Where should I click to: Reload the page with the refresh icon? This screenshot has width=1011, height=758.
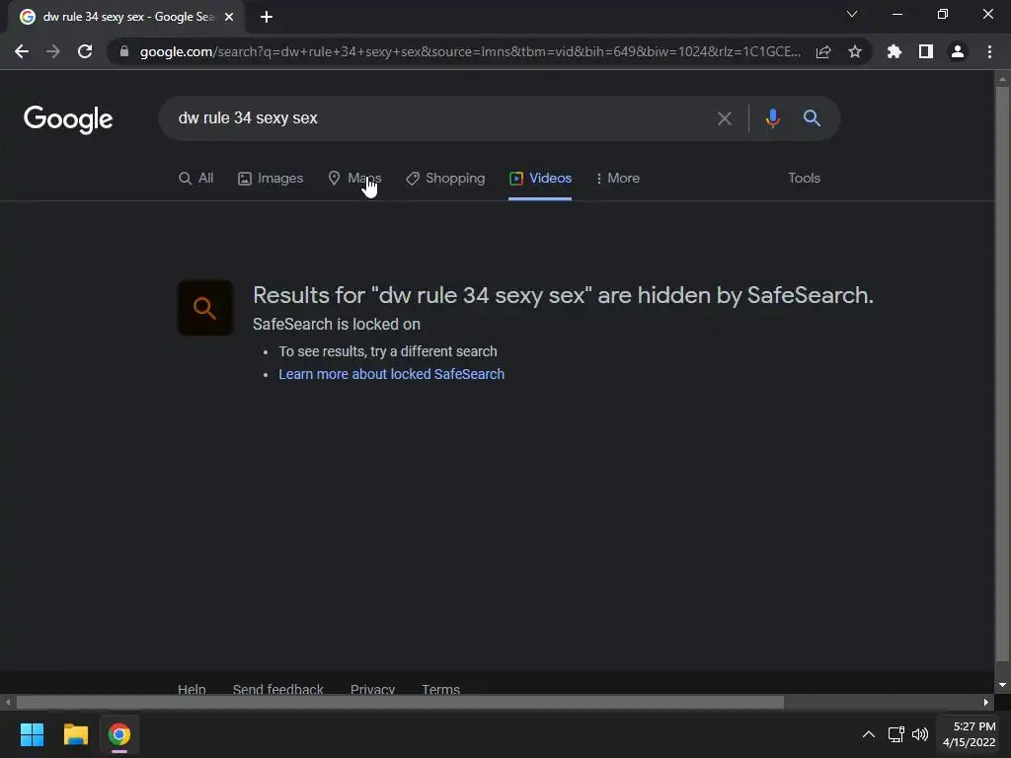click(x=85, y=51)
